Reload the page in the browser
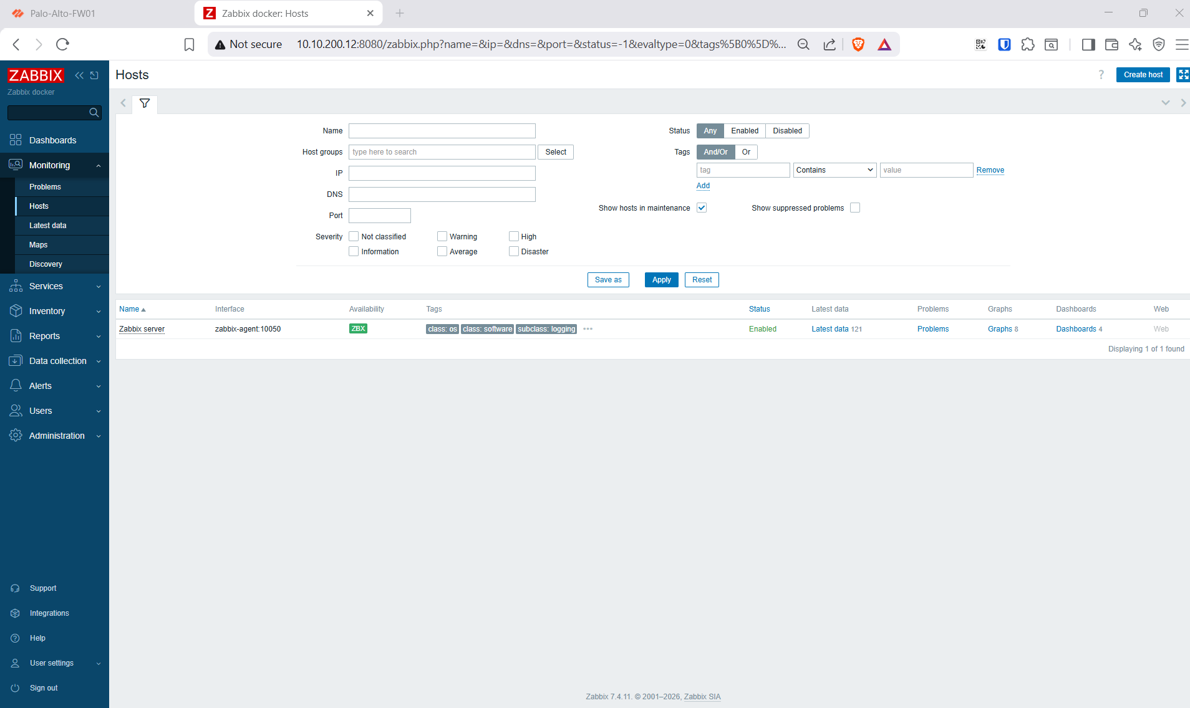 tap(62, 44)
